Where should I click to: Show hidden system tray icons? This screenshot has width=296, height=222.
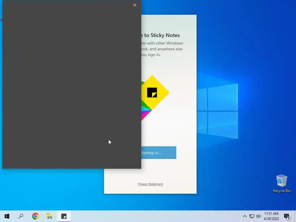tap(245, 216)
